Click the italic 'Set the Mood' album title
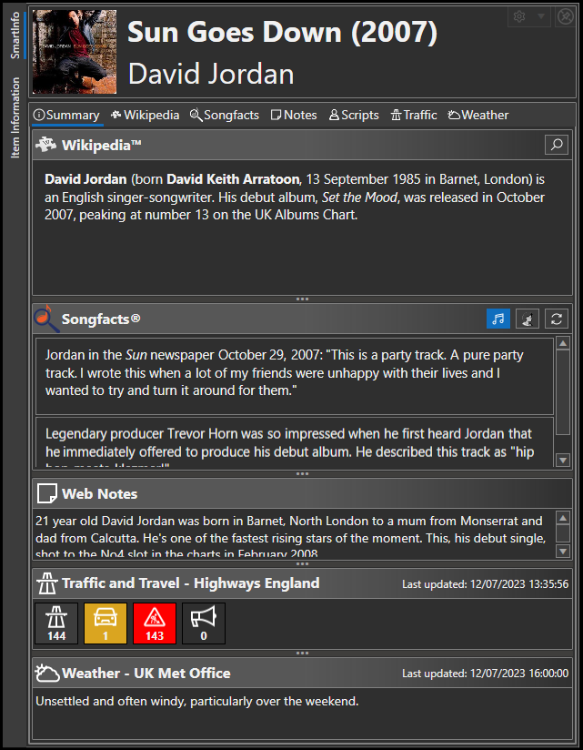This screenshot has width=583, height=750. point(359,198)
